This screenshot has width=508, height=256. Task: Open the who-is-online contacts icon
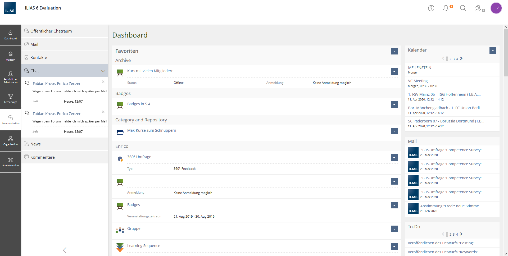(x=478, y=8)
